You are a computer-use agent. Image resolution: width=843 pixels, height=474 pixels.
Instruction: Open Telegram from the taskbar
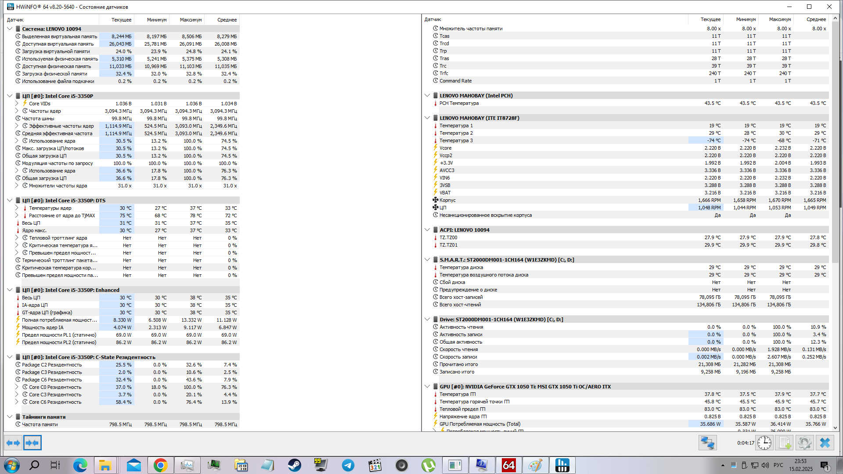[348, 465]
